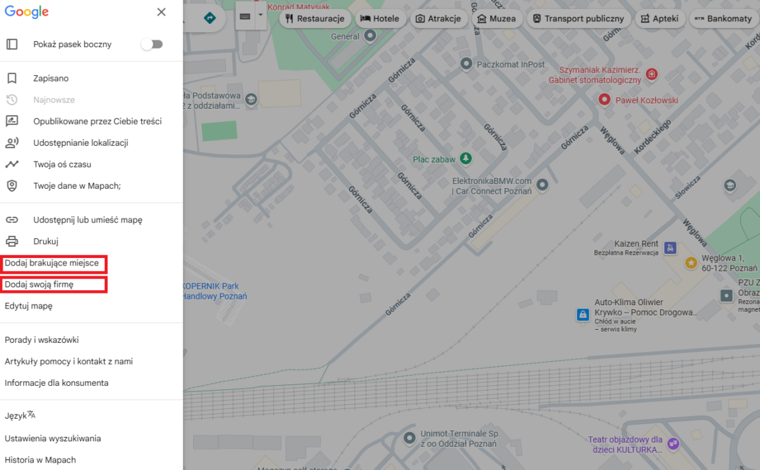This screenshot has width=760, height=470.
Task: Select the Plac zabaw playground marker
Action: [x=466, y=159]
